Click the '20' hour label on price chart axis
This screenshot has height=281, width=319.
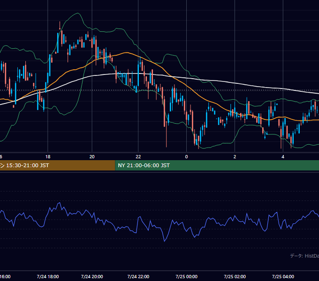pos(92,157)
